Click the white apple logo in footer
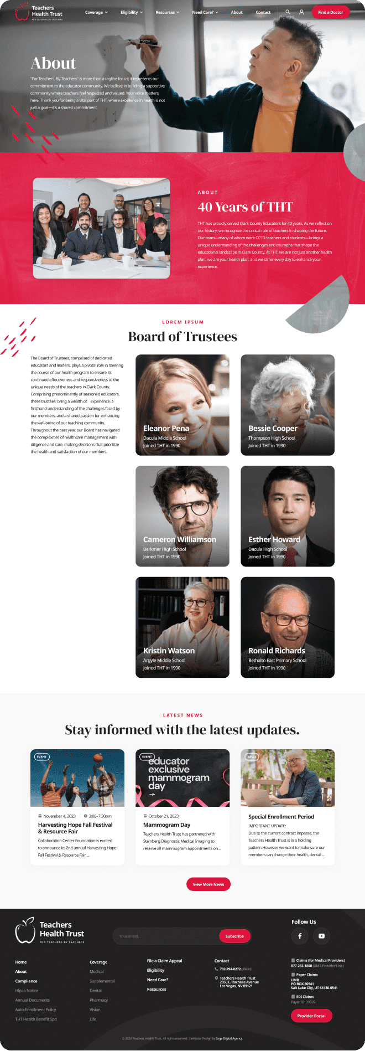The width and height of the screenshot is (365, 1051). pos(25,930)
